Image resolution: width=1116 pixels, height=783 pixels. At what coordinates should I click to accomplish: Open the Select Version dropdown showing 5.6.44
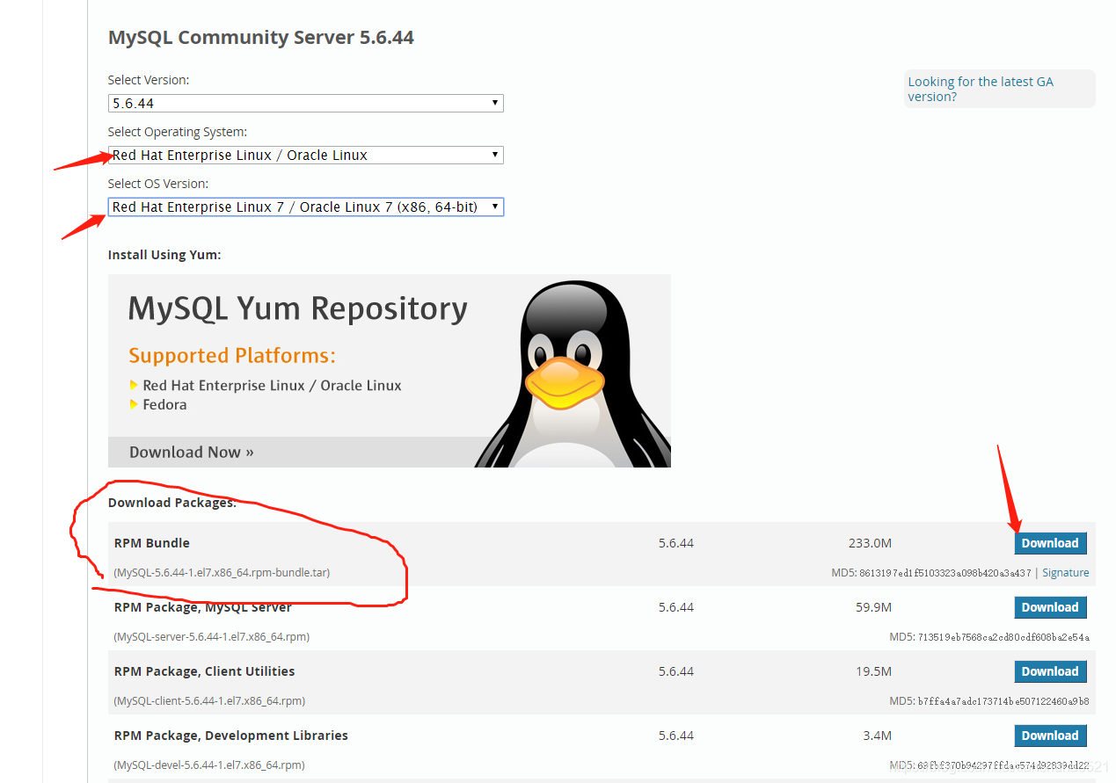point(305,103)
